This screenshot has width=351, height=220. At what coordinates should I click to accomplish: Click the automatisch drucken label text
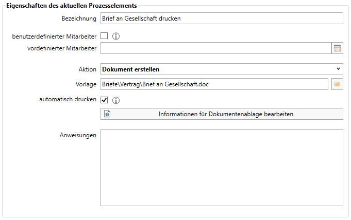click(68, 99)
